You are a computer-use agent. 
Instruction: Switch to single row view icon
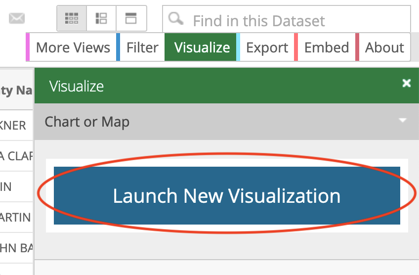click(x=131, y=18)
